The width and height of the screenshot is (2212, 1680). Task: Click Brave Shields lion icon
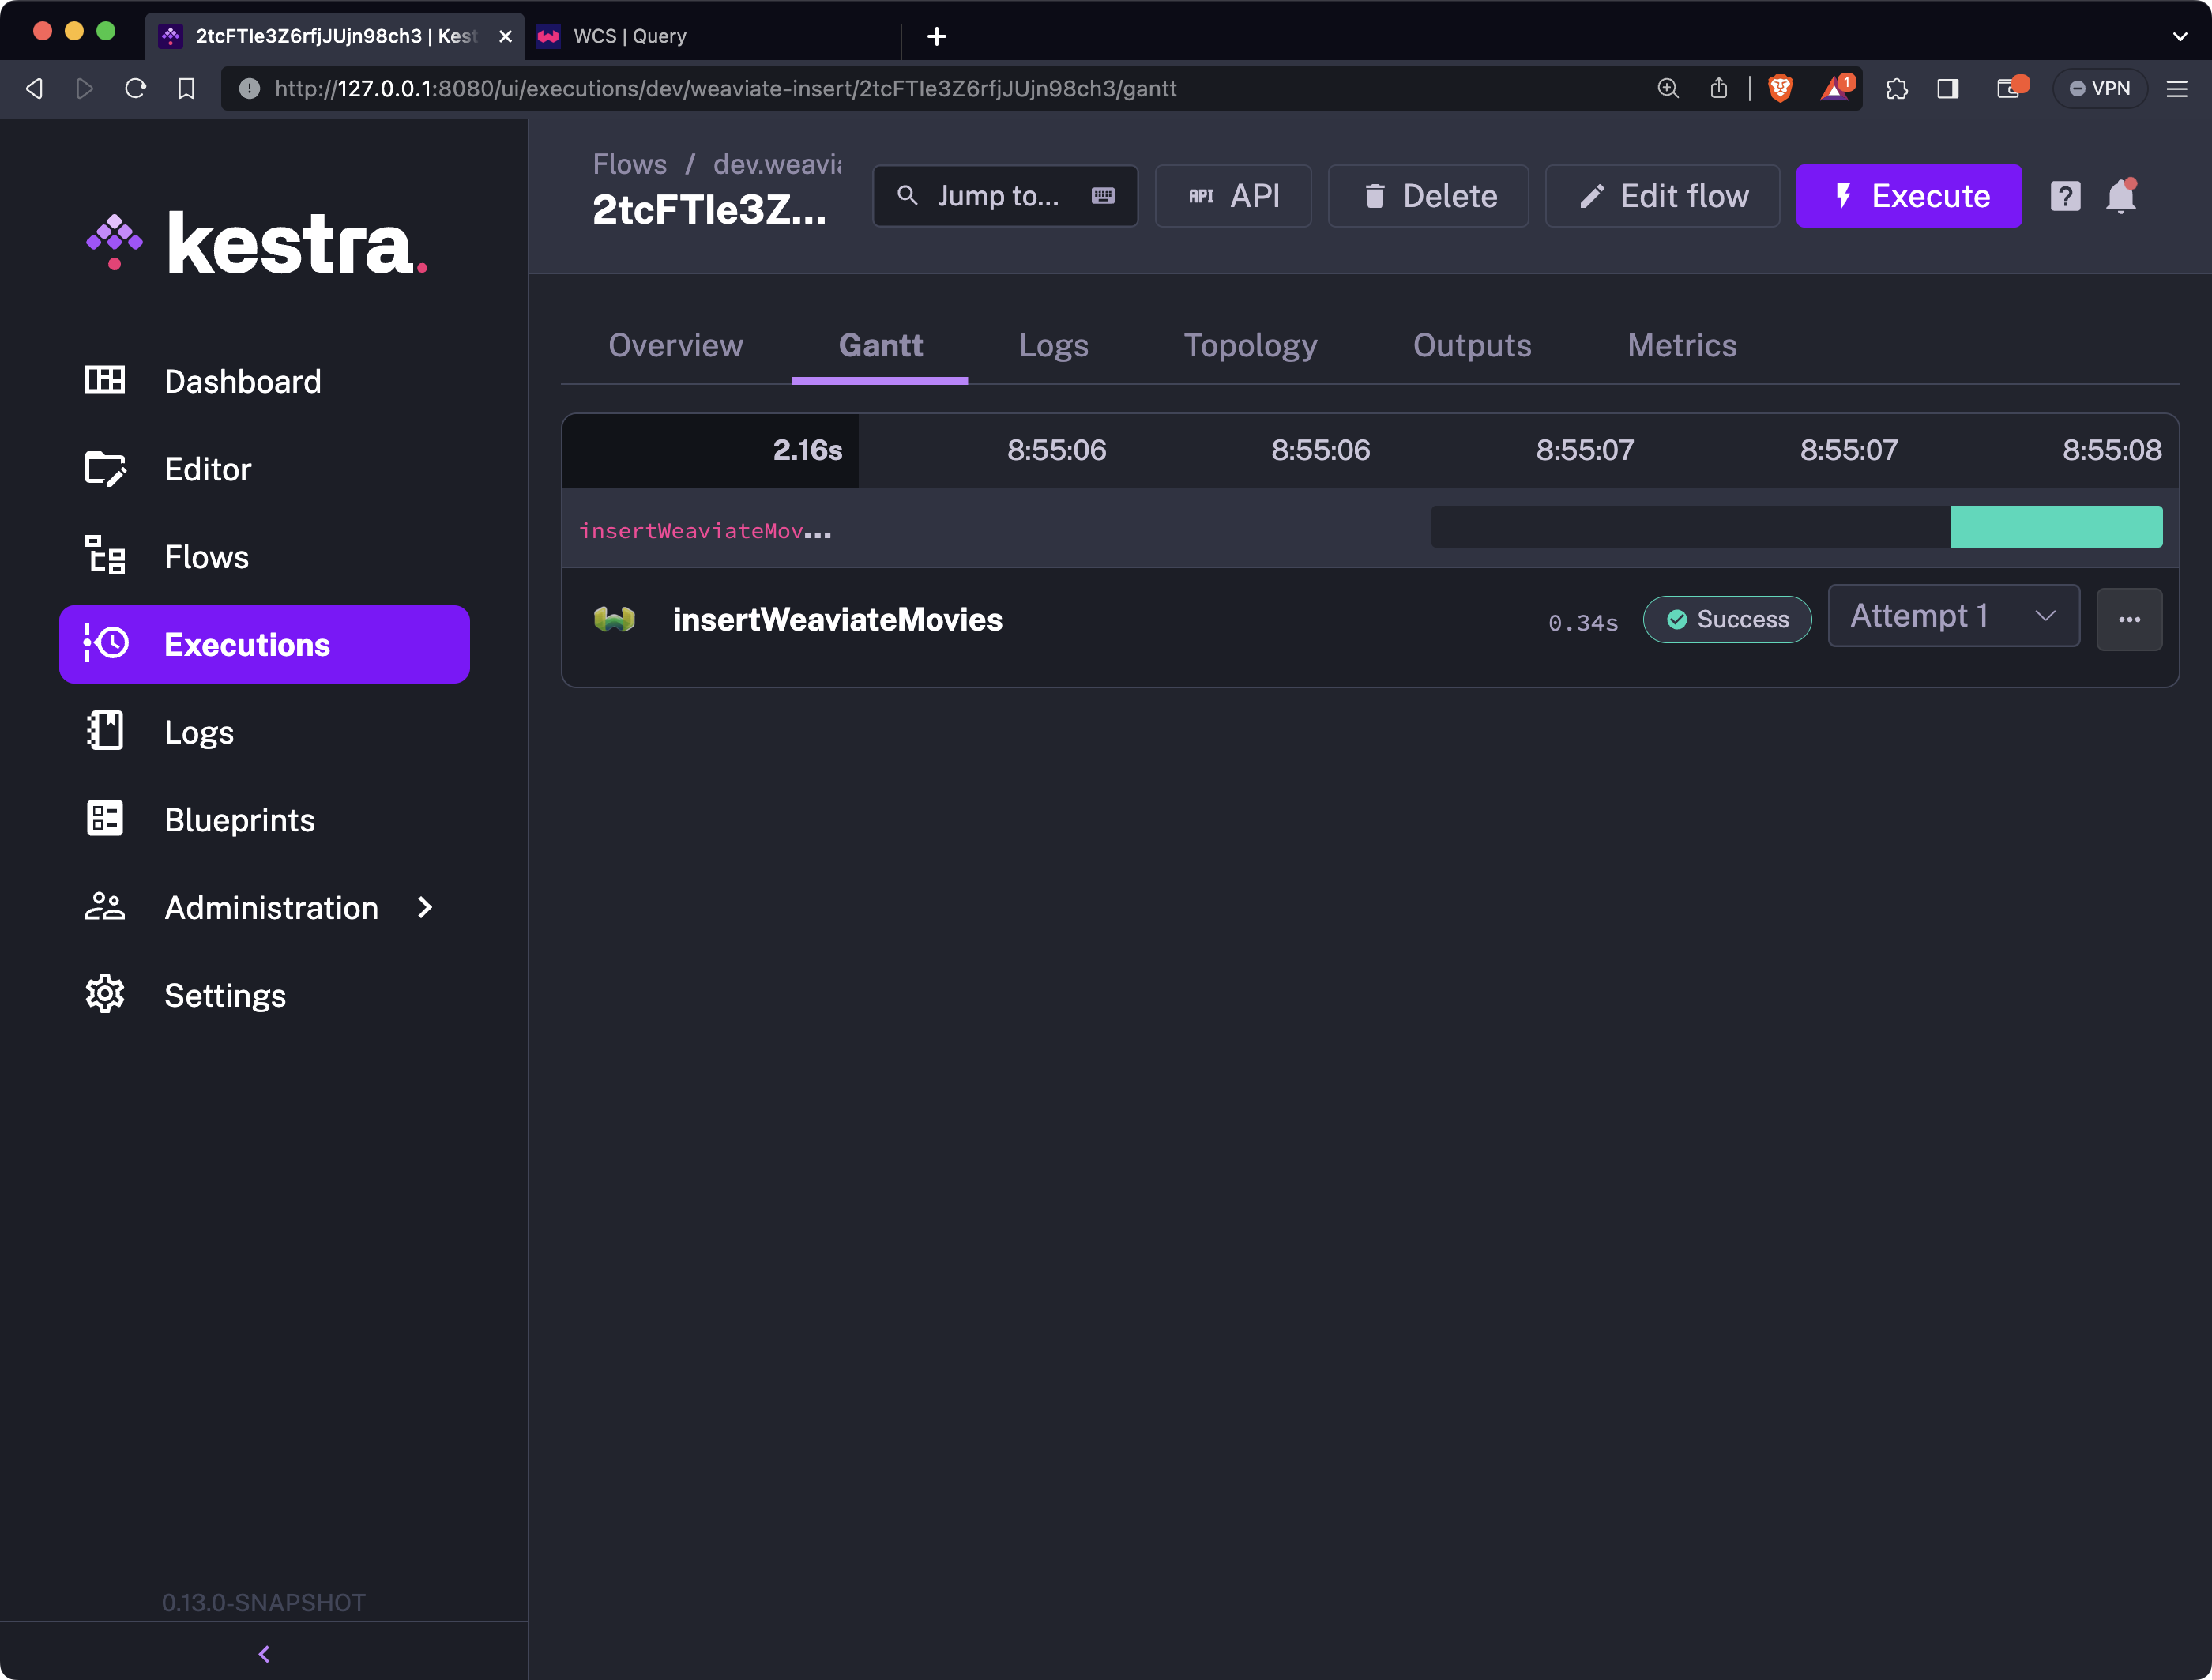[1780, 89]
